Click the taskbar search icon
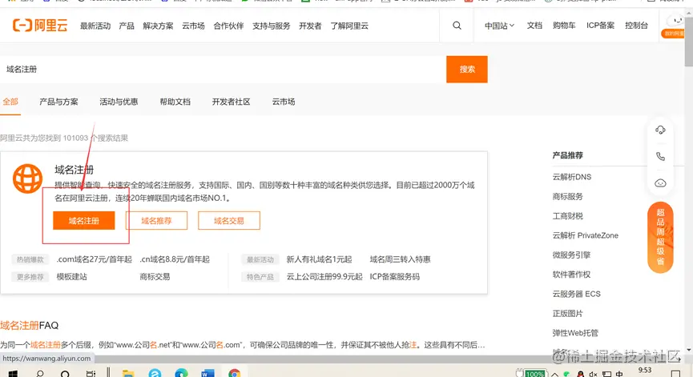Image resolution: width=693 pixels, height=377 pixels. [x=40, y=374]
